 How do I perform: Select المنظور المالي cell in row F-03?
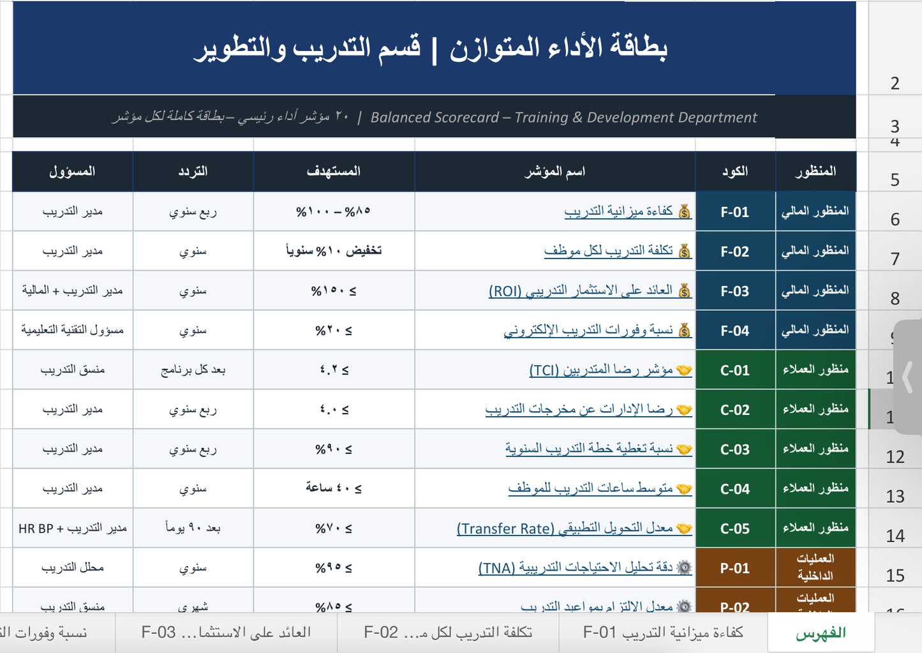coord(815,290)
